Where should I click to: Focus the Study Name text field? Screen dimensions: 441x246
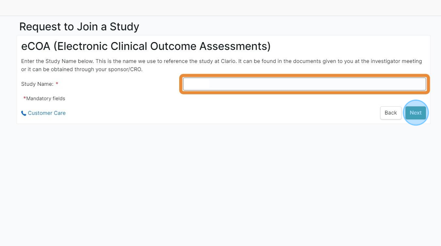304,84
